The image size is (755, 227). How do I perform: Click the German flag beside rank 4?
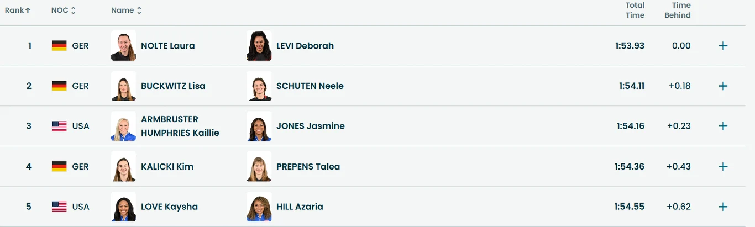[x=59, y=166]
